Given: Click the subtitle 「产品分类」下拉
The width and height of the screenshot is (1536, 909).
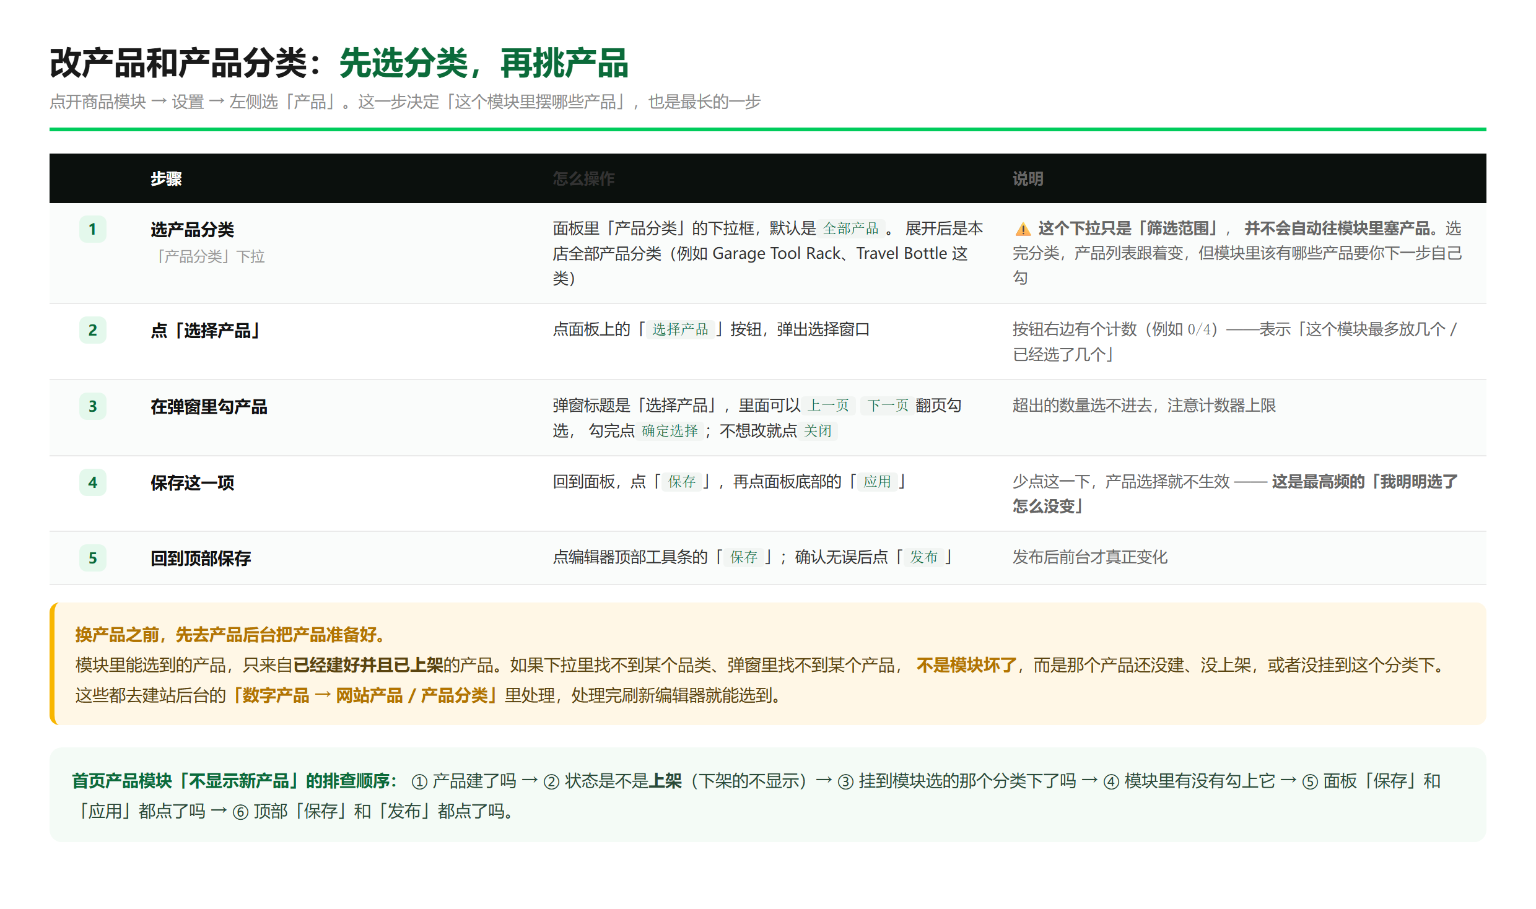Looking at the screenshot, I should pos(208,256).
